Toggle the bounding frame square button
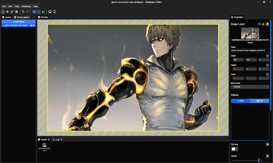 click(39, 12)
